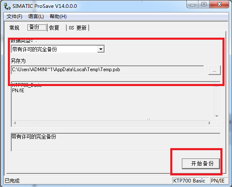Click the list's left scroll arrow
Screen dimensions: 232x187
pos(15,123)
